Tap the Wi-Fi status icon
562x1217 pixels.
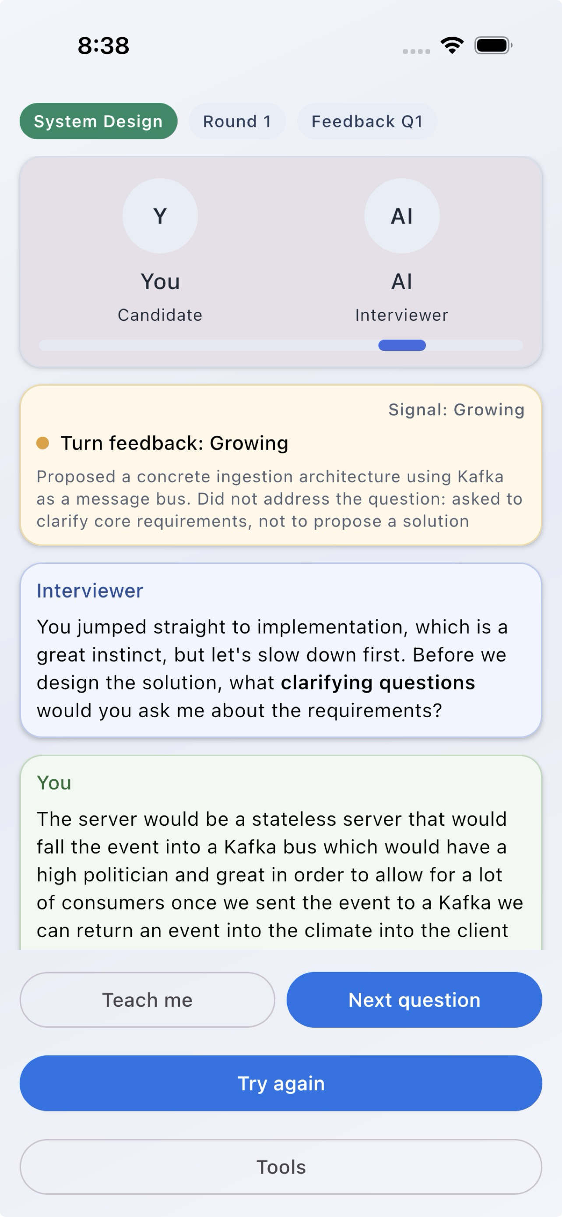[451, 46]
